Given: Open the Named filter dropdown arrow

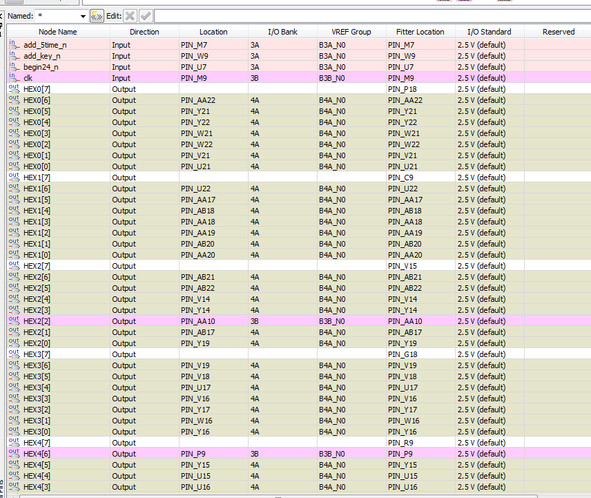Looking at the screenshot, I should pos(84,16).
